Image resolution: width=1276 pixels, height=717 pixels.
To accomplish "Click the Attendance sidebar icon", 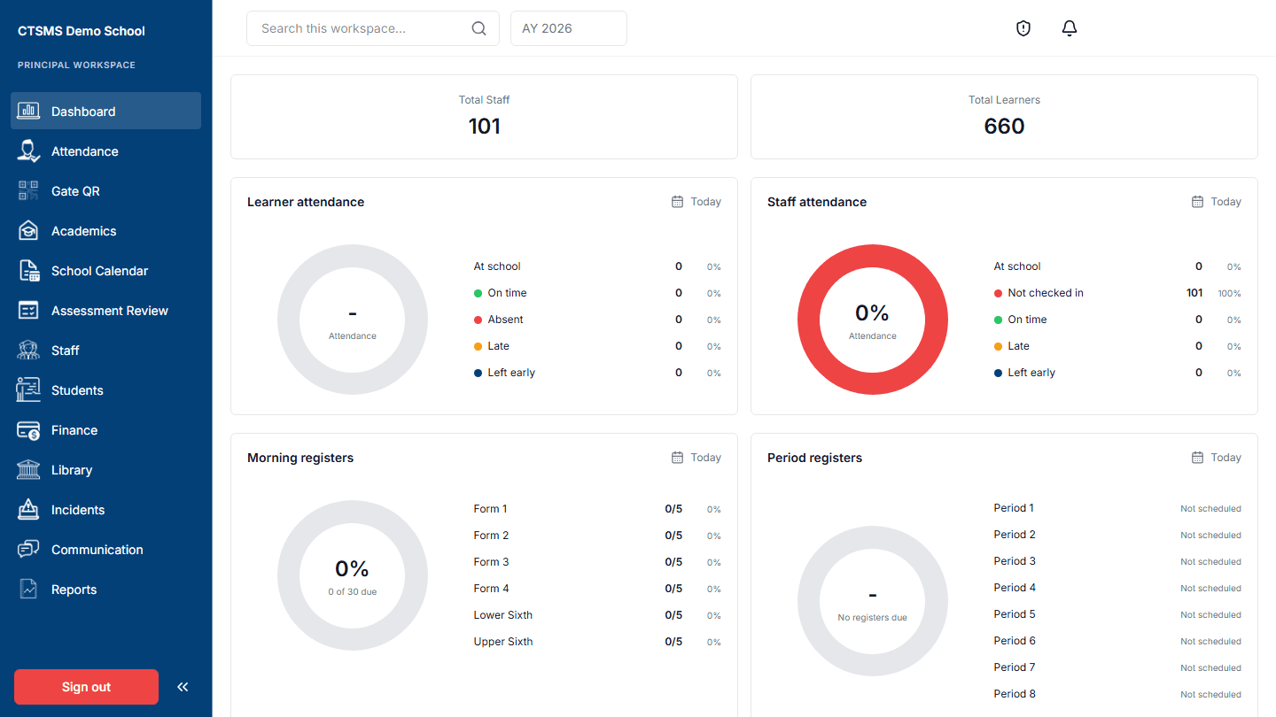I will 28,150.
